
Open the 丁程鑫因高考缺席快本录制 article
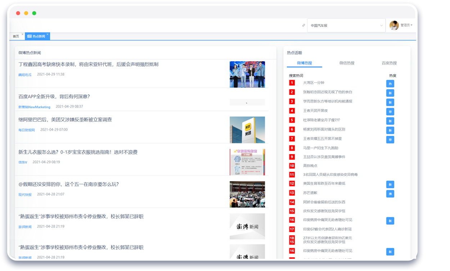89,64
